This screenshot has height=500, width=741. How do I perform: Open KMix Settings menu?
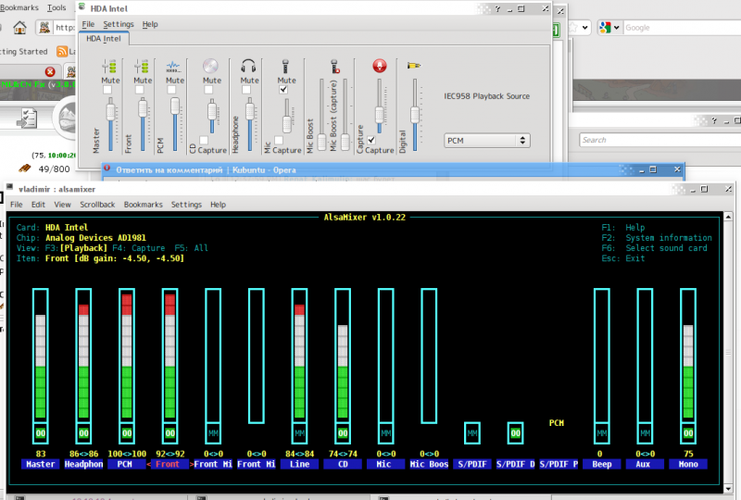pos(119,24)
